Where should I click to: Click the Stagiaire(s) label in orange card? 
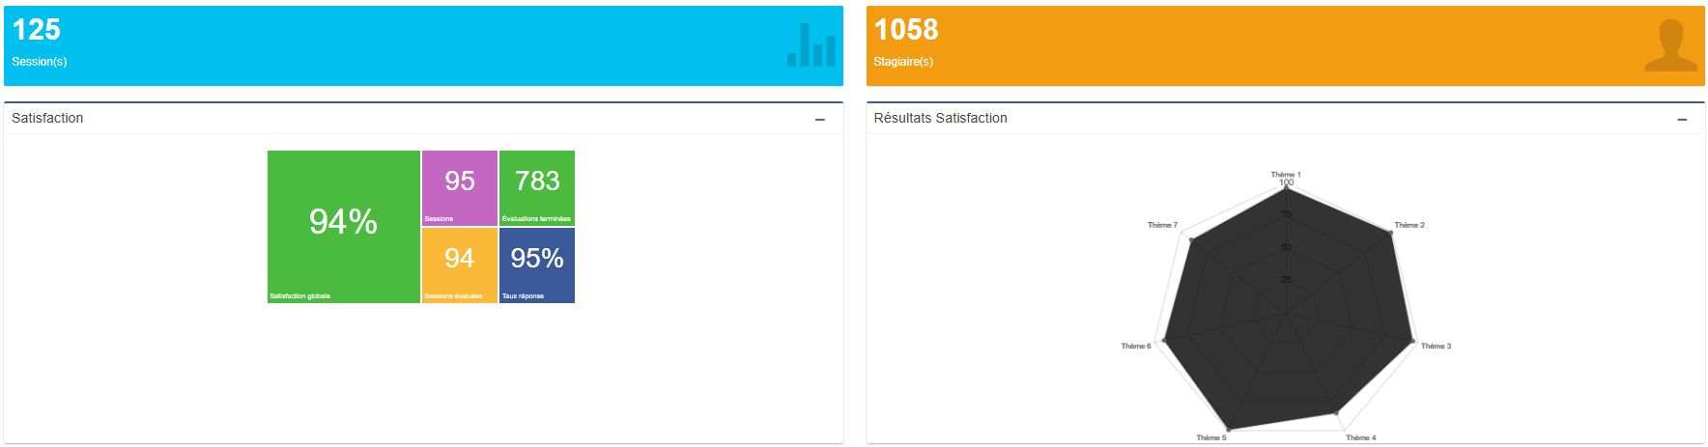[x=903, y=62]
